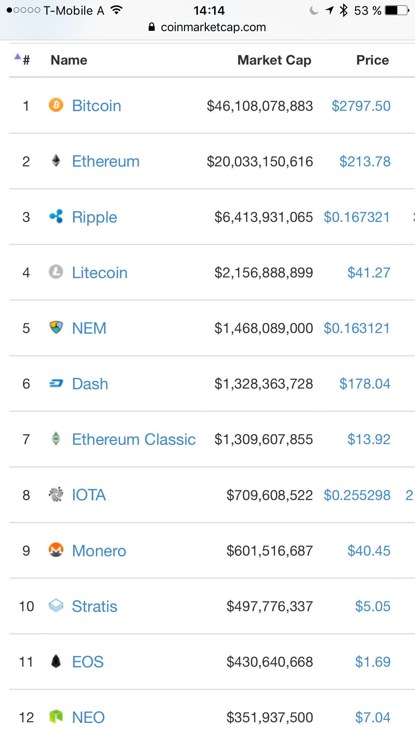Click the NEM shield icon
415x739 pixels.
coord(56,327)
